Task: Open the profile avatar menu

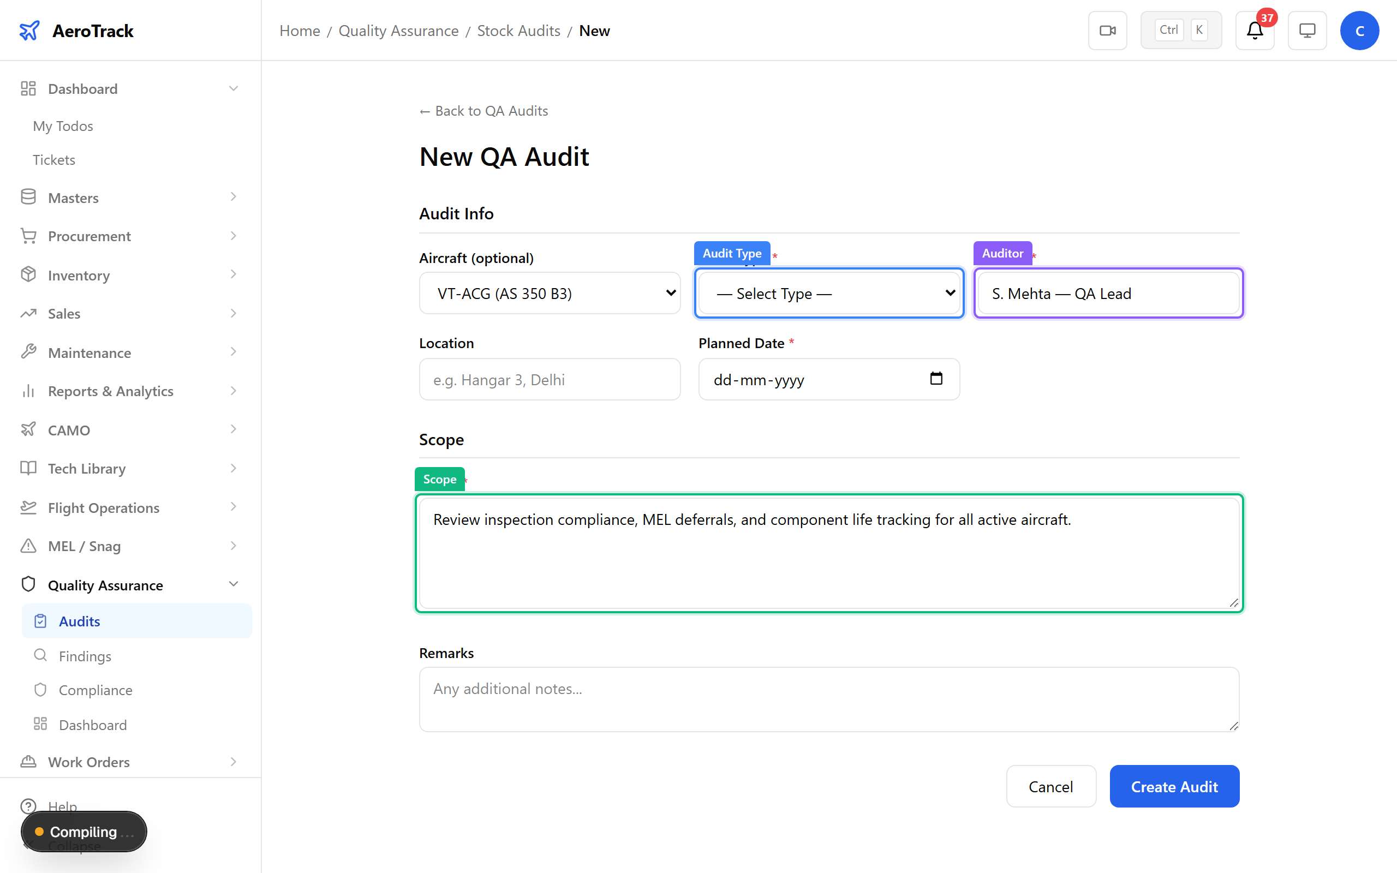Action: (1359, 30)
